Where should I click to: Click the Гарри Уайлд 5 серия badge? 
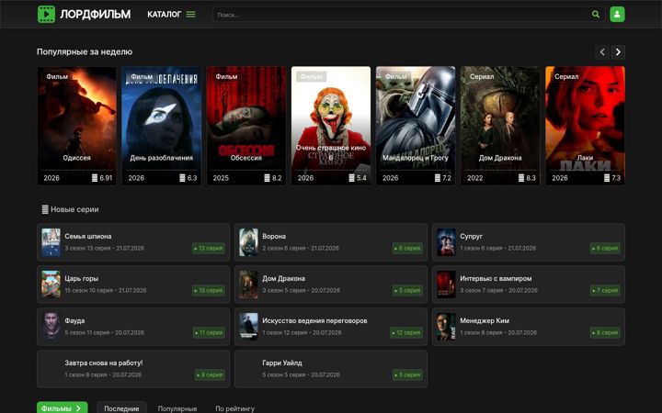tap(407, 374)
